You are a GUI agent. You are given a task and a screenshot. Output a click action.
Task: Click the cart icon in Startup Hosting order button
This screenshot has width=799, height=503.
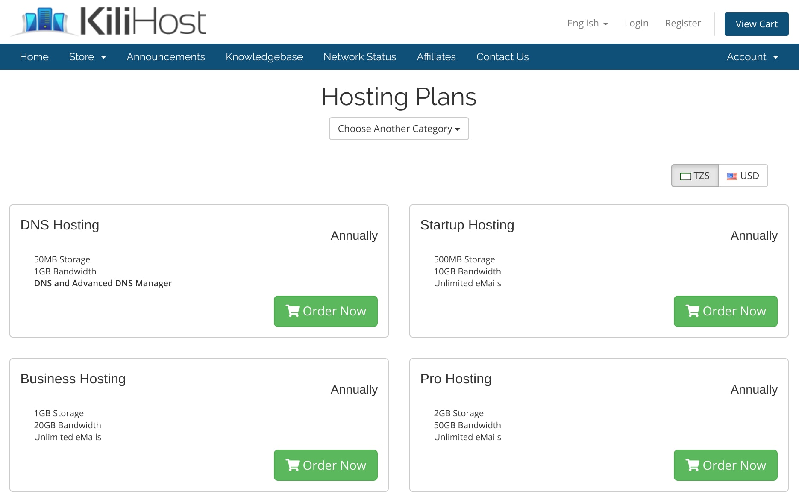pos(692,311)
